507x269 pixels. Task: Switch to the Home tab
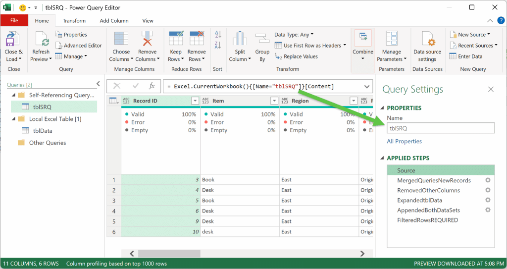click(42, 21)
